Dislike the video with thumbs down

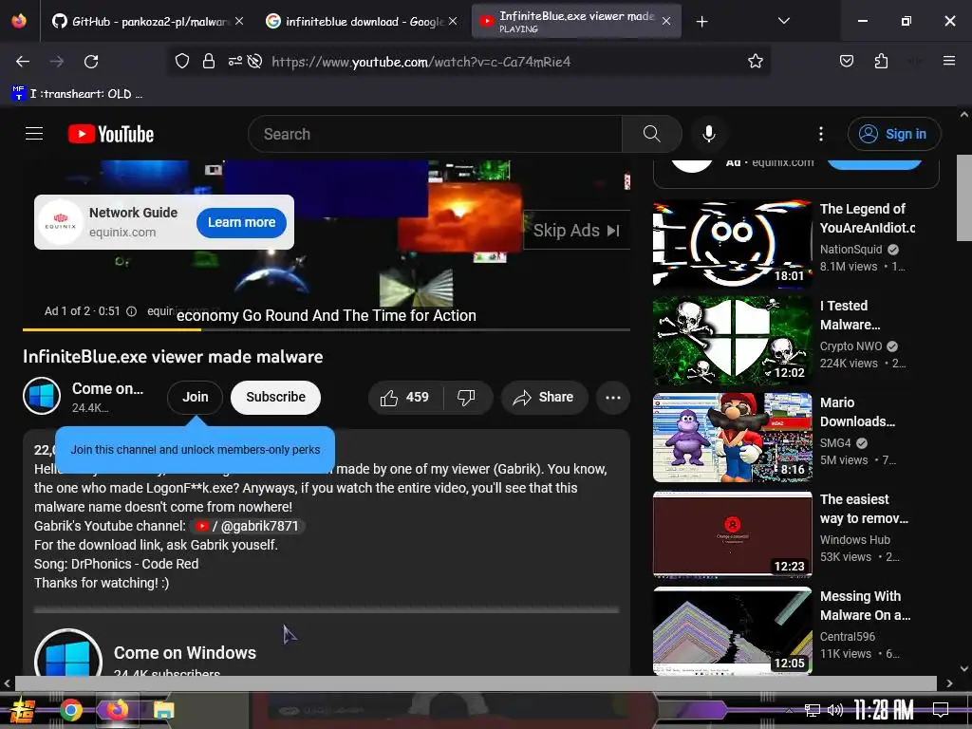tap(466, 398)
